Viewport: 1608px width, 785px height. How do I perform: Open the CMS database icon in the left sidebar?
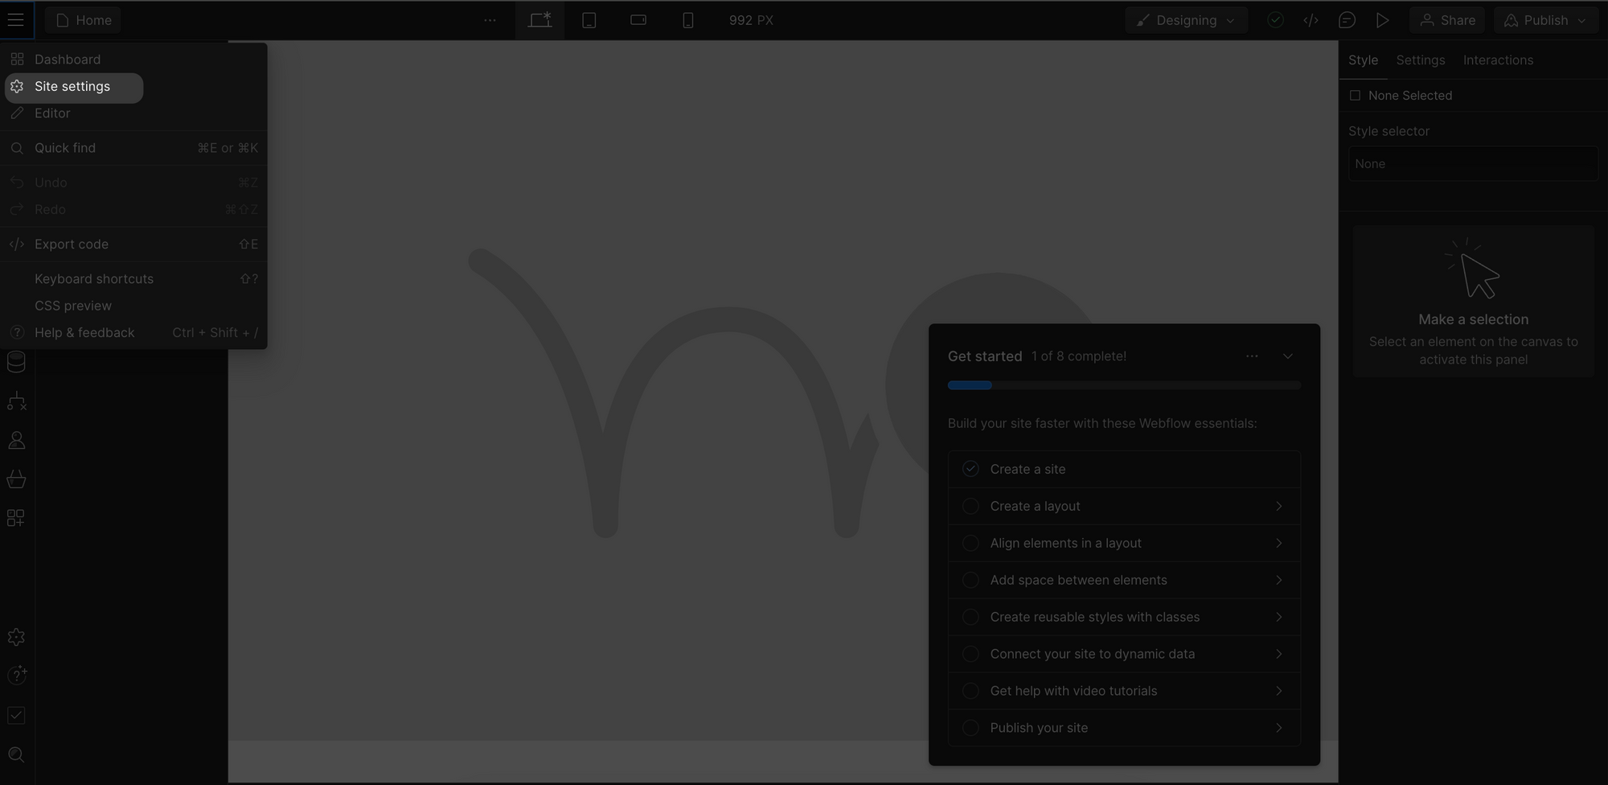point(16,363)
